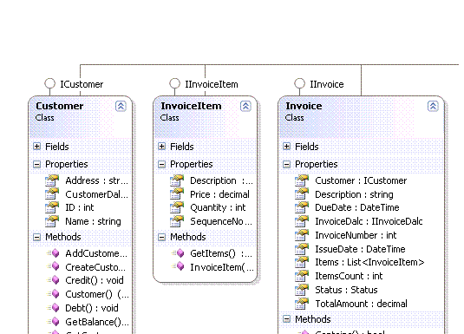Select 'Items : List<InvoiceItem>' property text
The image size is (464, 334).
(x=369, y=262)
